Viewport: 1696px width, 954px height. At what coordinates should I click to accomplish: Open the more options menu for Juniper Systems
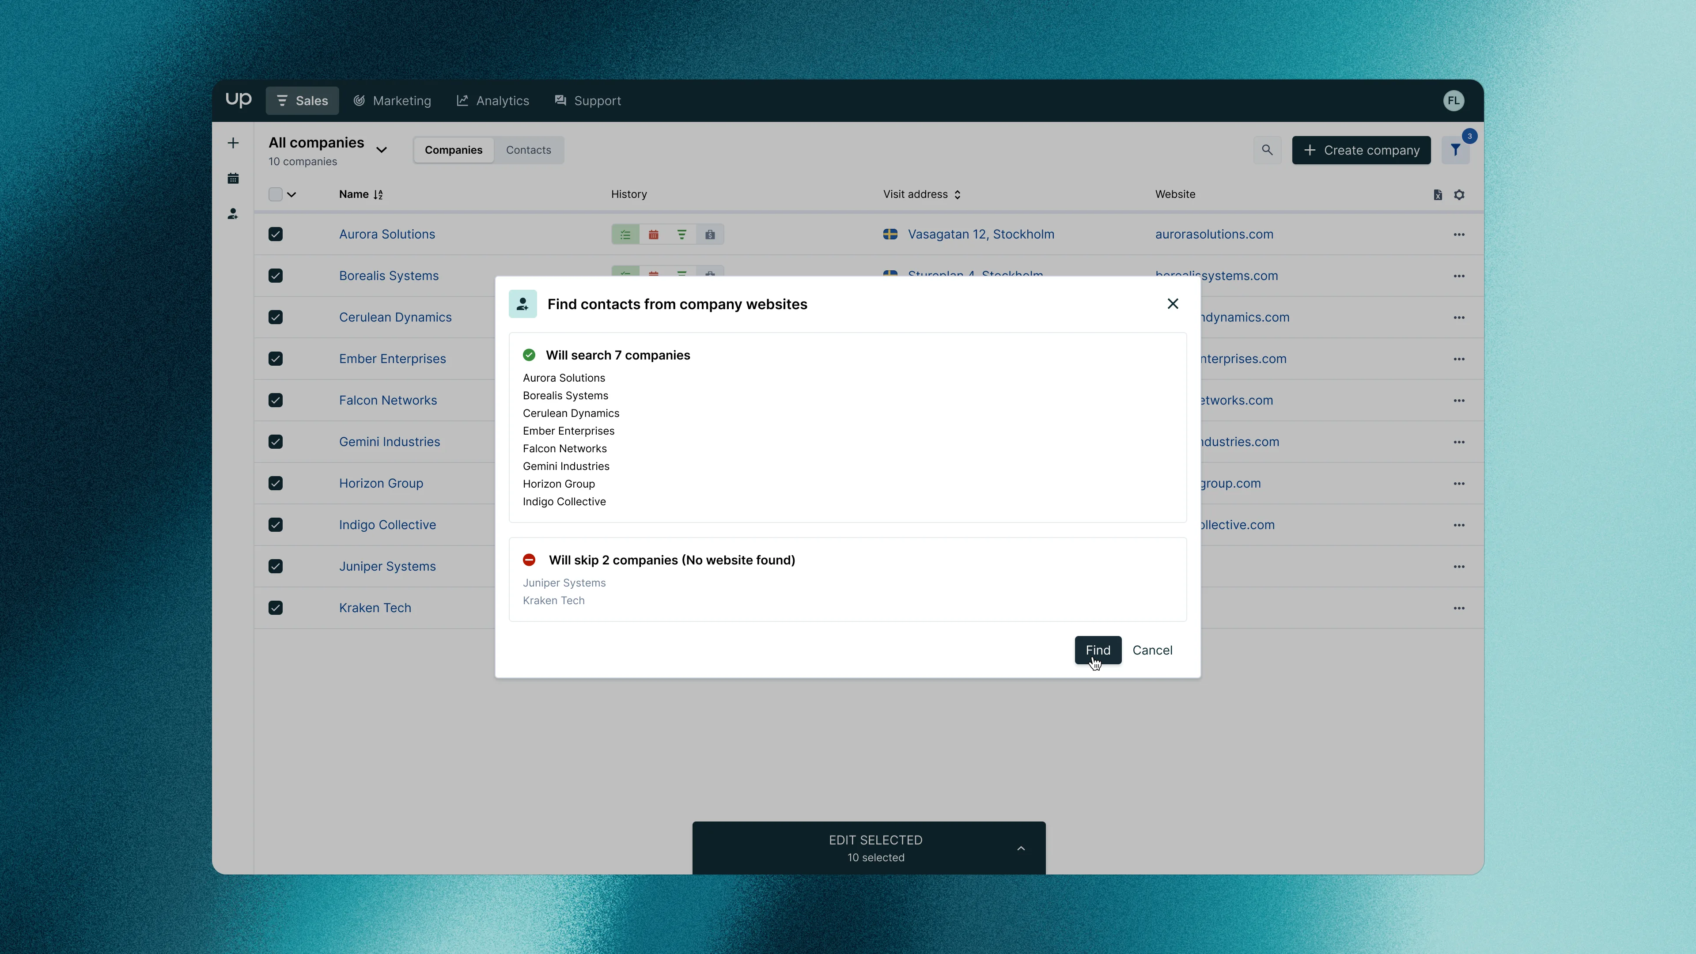coord(1459,566)
